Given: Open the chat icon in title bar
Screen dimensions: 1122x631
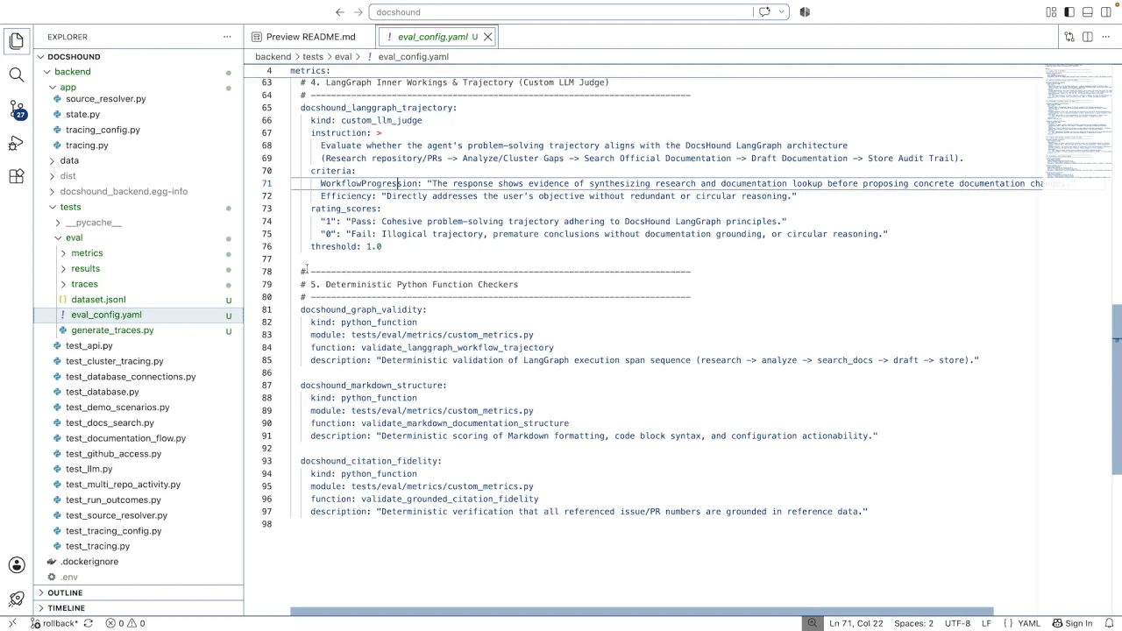Looking at the screenshot, I should (x=764, y=12).
